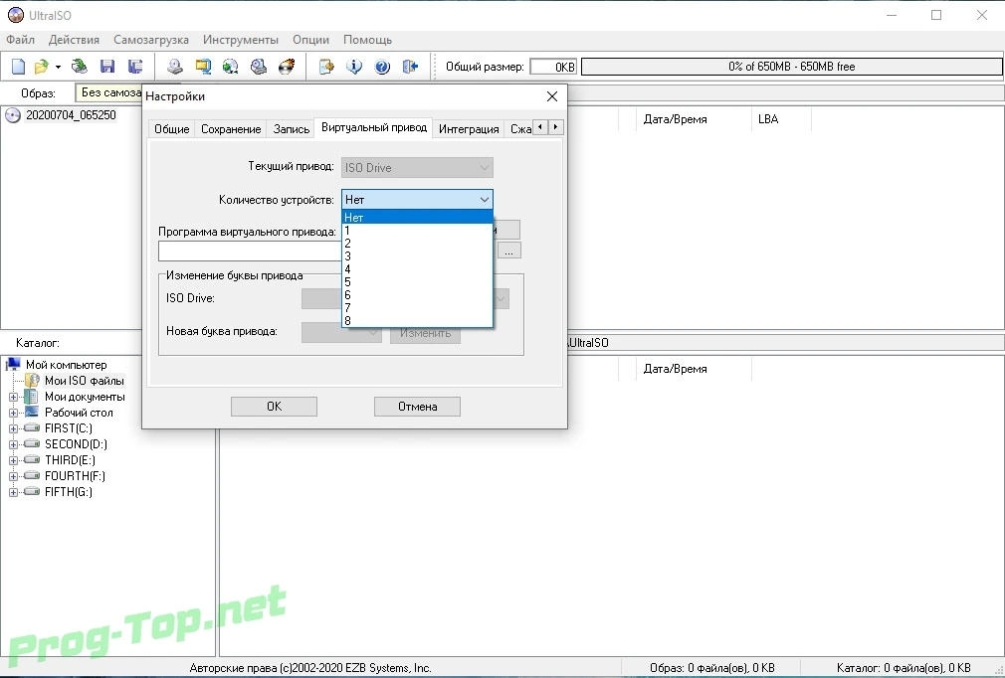Click the virtual drive program path field
The height and width of the screenshot is (678, 1005).
(250, 251)
